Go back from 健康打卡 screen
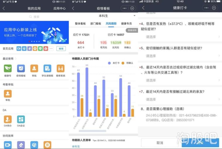222x149 pixels. click(143, 8)
